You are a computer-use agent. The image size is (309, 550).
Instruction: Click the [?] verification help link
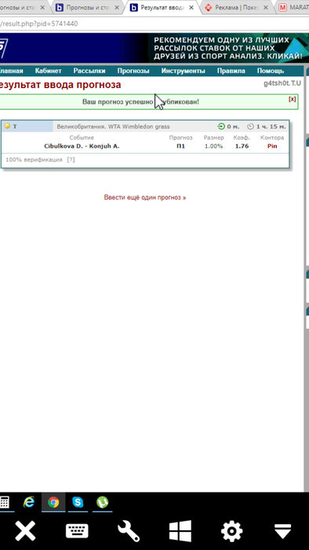(71, 159)
